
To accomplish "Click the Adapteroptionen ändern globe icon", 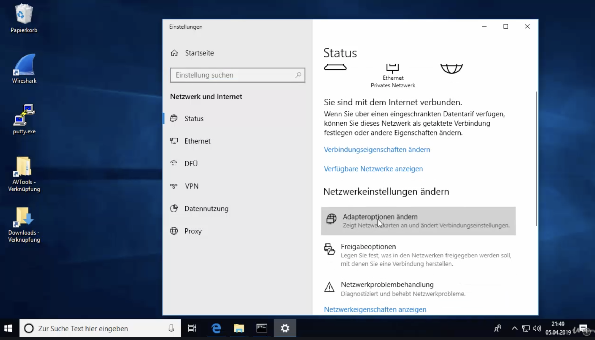I will tap(331, 219).
